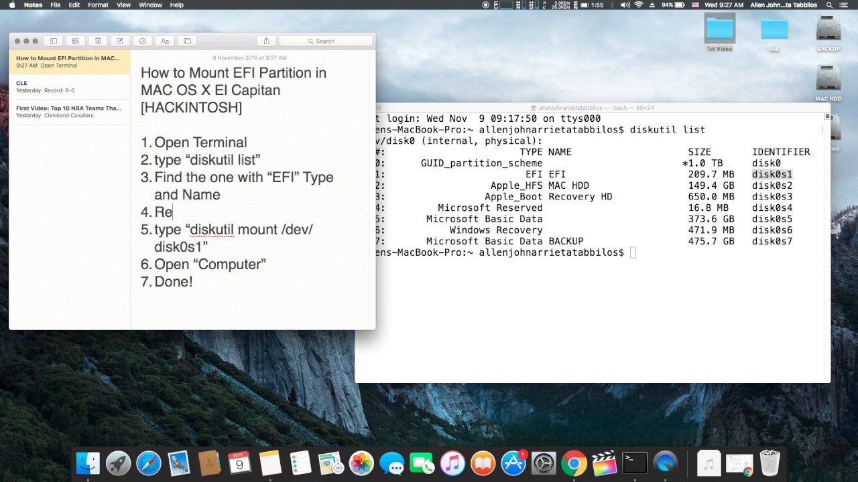The width and height of the screenshot is (858, 482).
Task: Click the Terminal command prompt cursor
Action: point(633,252)
